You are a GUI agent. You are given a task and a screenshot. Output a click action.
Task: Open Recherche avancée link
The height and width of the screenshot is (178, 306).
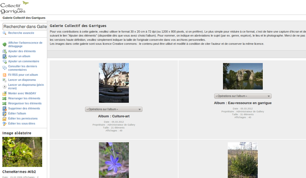pos(21,33)
